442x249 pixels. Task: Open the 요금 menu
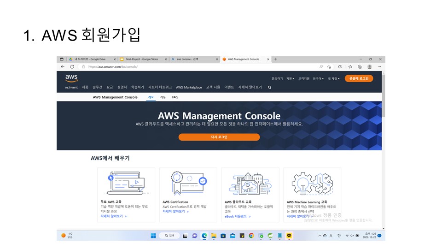(110, 87)
